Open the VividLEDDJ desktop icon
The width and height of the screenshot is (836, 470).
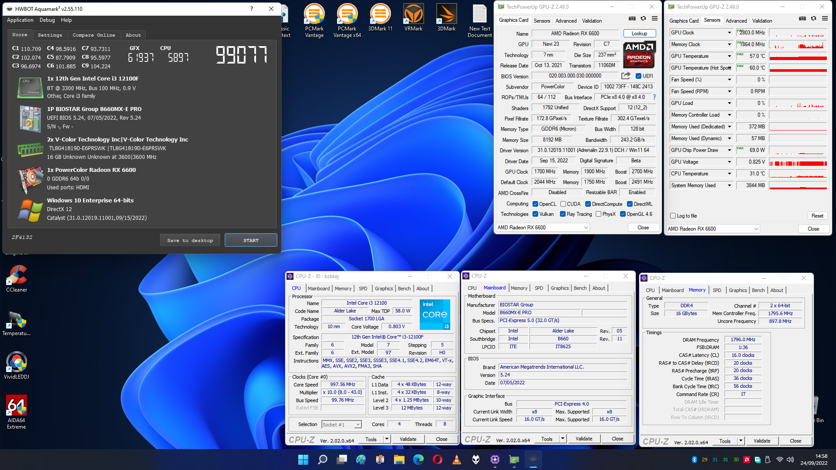[17, 366]
